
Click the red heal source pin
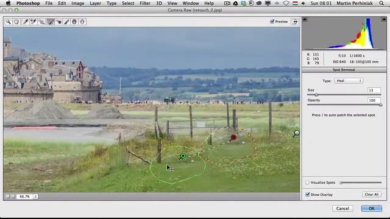(233, 137)
